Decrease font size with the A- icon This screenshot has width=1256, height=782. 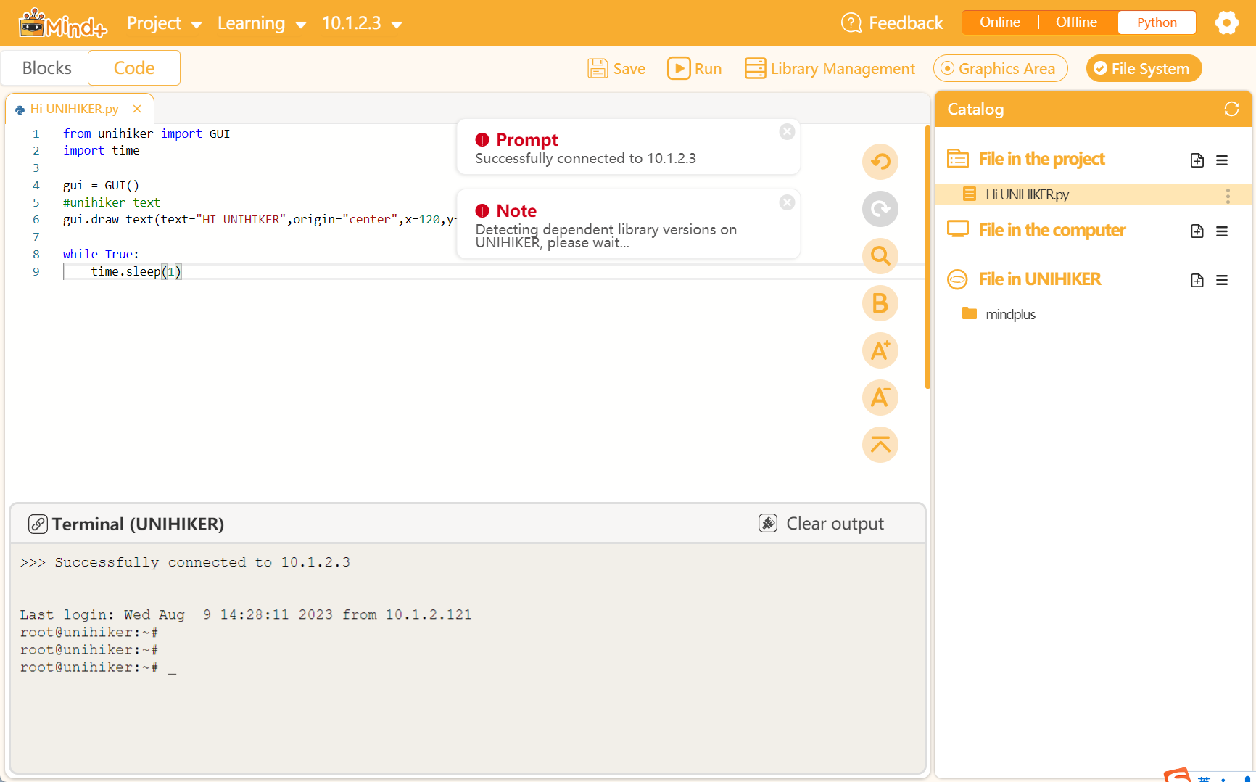click(x=880, y=398)
